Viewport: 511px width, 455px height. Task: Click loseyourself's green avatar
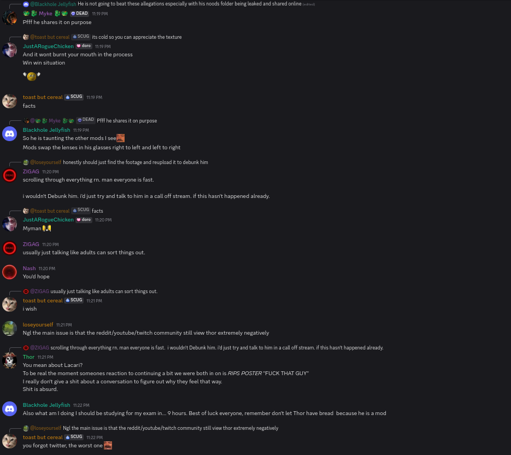(9, 329)
